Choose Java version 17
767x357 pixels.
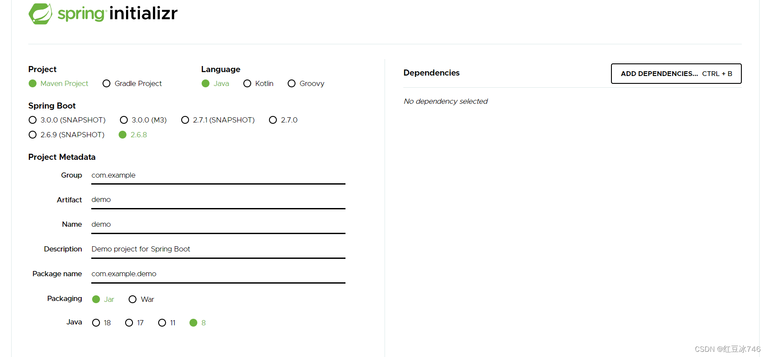pos(134,323)
